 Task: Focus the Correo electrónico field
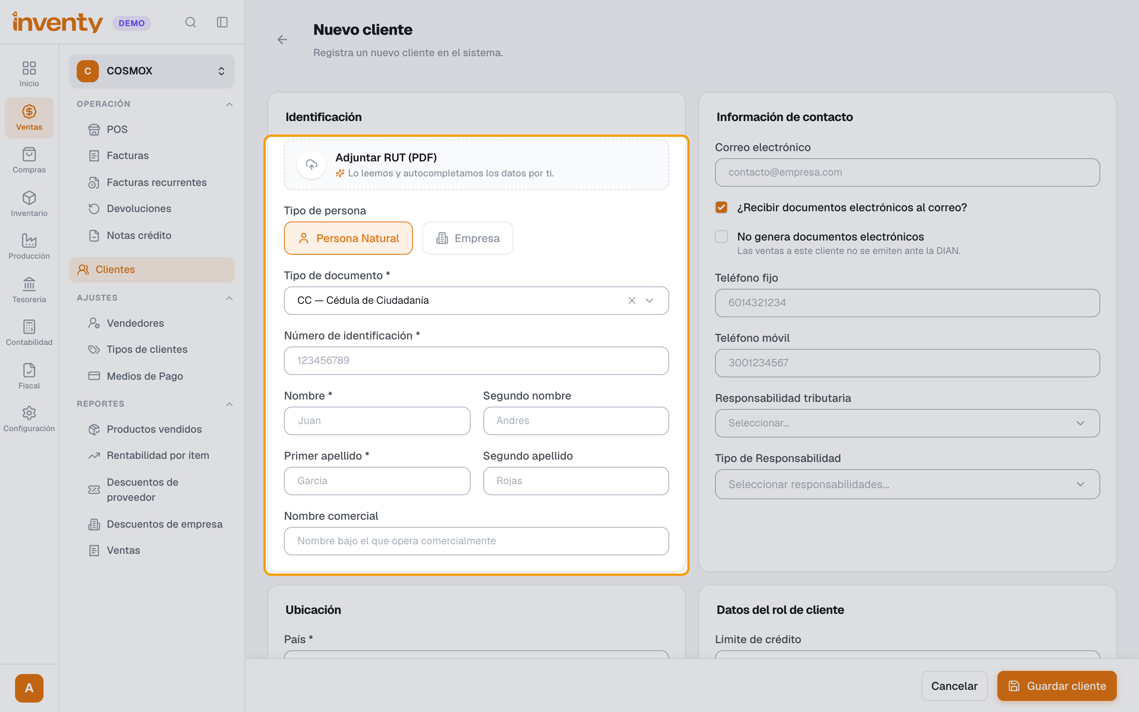coord(907,172)
